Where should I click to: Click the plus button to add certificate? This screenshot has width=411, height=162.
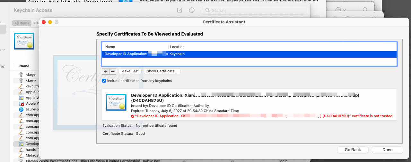point(106,71)
